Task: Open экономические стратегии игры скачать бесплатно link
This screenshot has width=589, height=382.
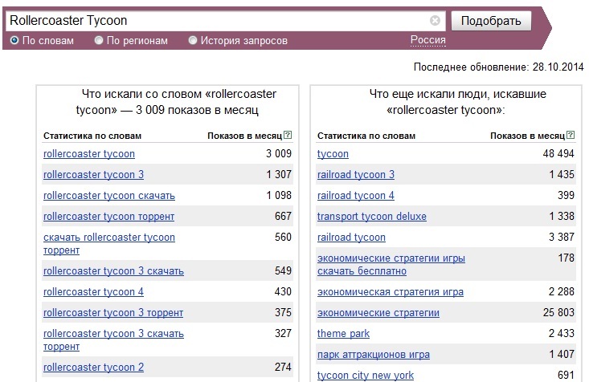Action: tap(391, 265)
